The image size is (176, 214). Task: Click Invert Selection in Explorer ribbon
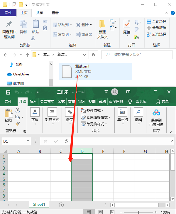(156, 34)
